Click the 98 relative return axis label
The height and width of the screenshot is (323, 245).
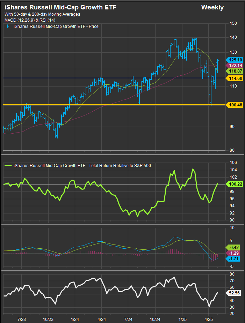(x=232, y=191)
